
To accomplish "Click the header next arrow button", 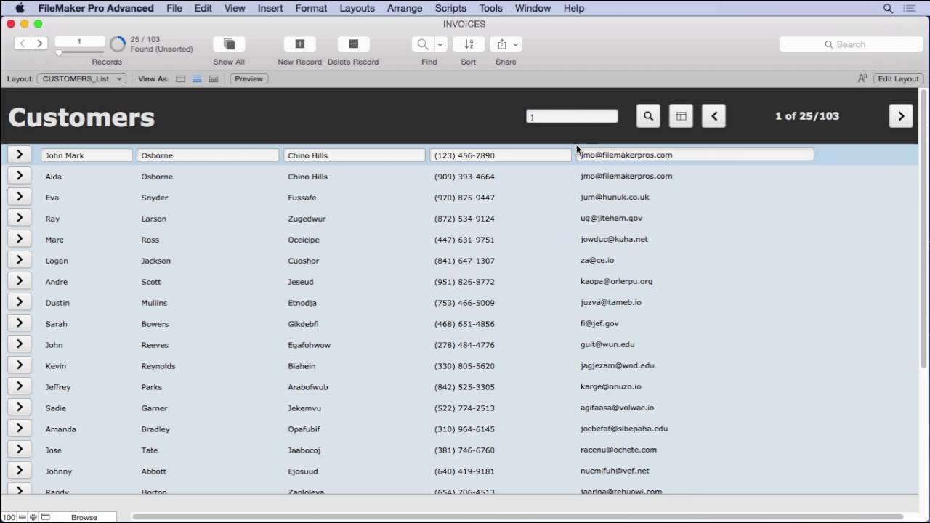I will [x=901, y=116].
